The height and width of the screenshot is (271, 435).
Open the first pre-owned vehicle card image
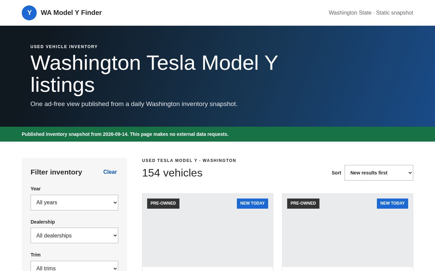[x=208, y=230]
